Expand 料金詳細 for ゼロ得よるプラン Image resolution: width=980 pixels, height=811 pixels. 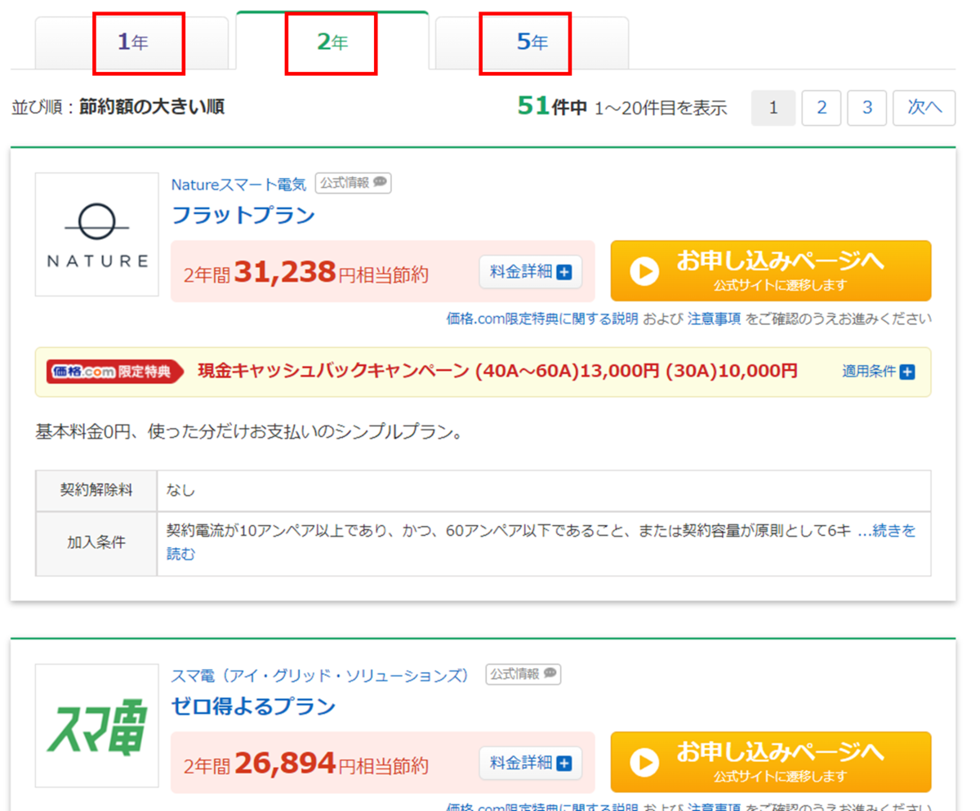(x=531, y=764)
